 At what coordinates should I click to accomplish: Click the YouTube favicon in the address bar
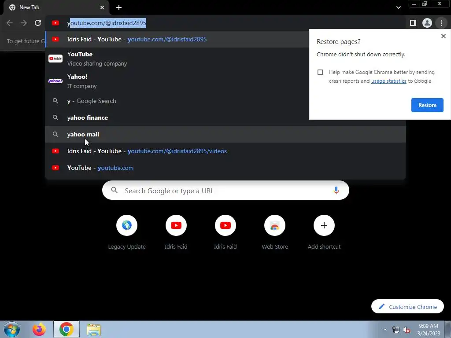[x=55, y=23]
